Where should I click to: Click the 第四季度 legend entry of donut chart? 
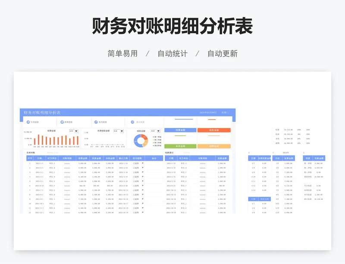(x=157, y=146)
